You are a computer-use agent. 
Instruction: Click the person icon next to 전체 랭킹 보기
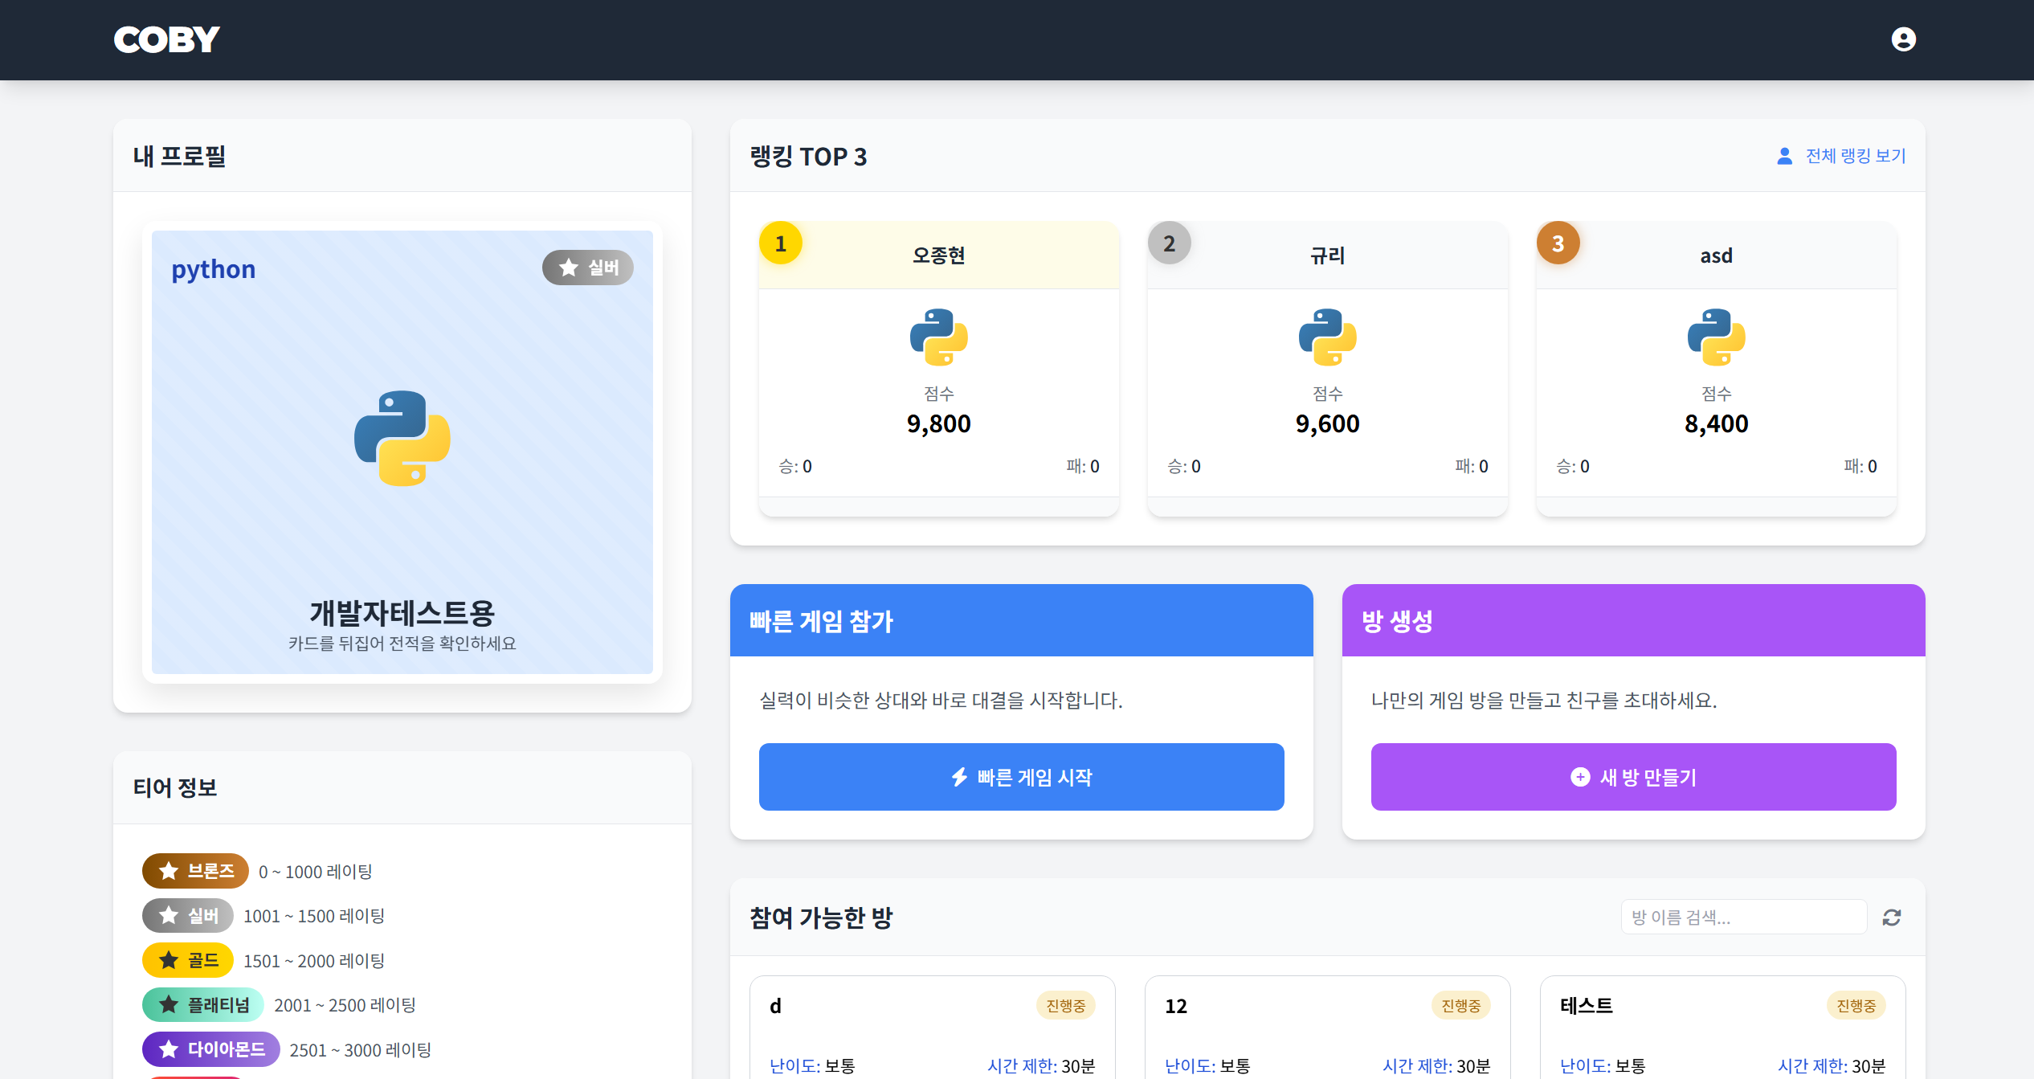tap(1784, 156)
